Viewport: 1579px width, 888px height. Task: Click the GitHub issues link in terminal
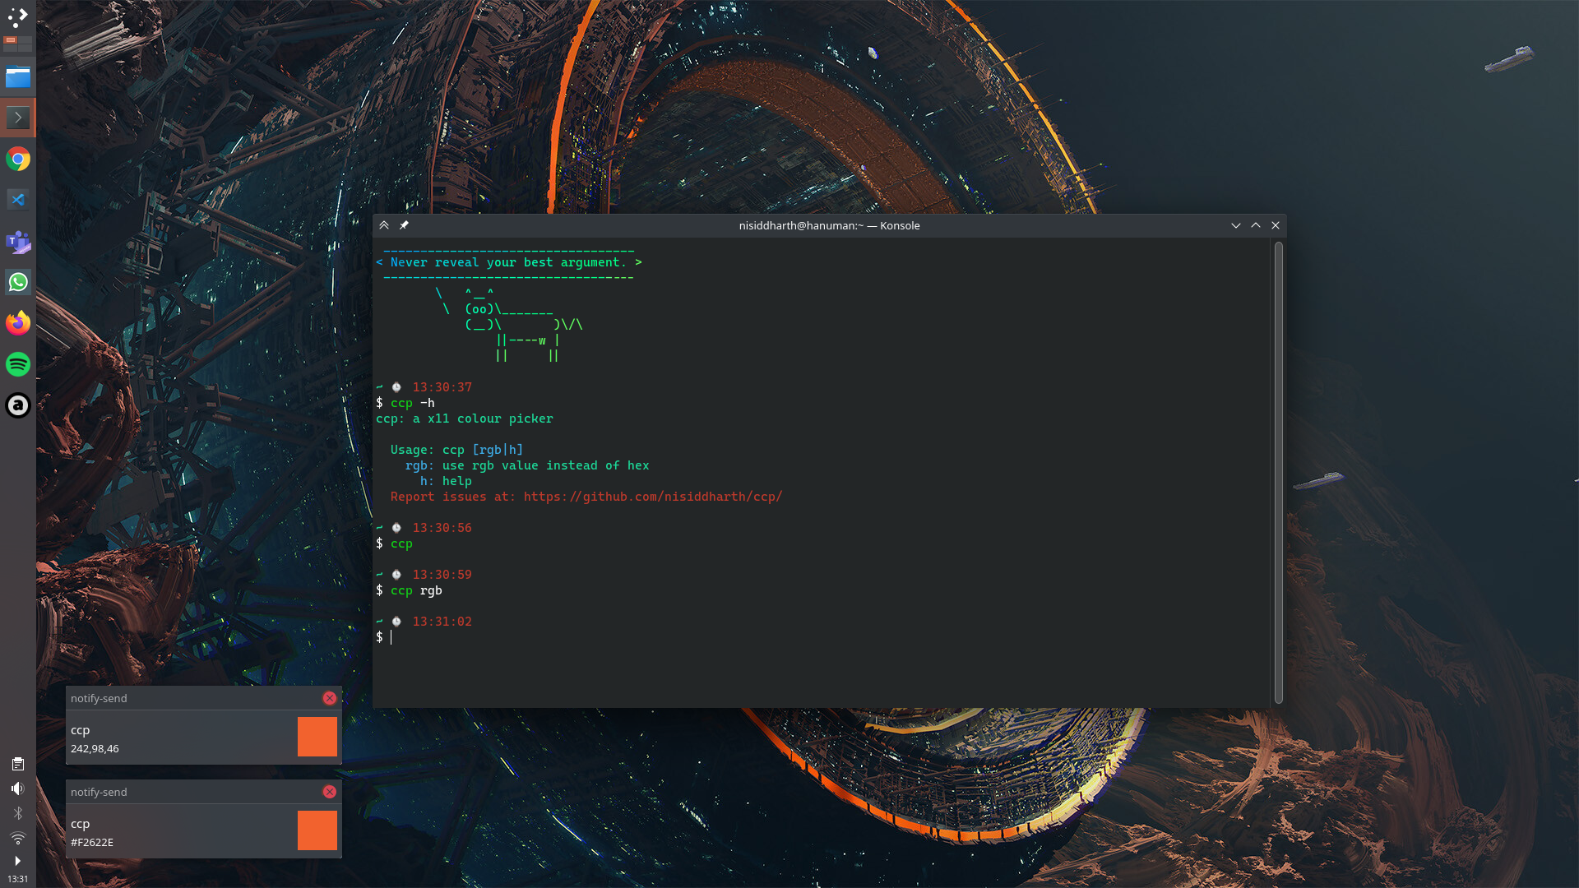652,497
